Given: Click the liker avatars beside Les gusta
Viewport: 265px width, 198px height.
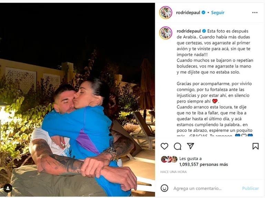Looking at the screenshot, I should (x=169, y=159).
